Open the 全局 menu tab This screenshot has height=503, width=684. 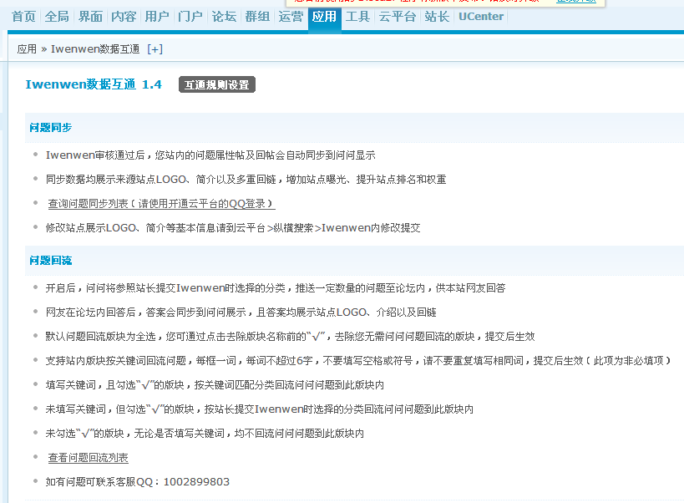pyautogui.click(x=57, y=17)
